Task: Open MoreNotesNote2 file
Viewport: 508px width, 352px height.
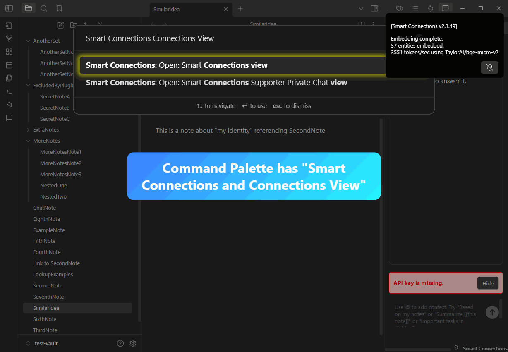Action: tap(61, 163)
